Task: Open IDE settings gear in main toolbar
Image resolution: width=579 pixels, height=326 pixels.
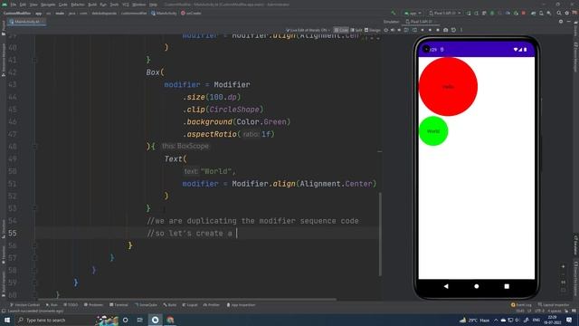Action: pyautogui.click(x=567, y=13)
